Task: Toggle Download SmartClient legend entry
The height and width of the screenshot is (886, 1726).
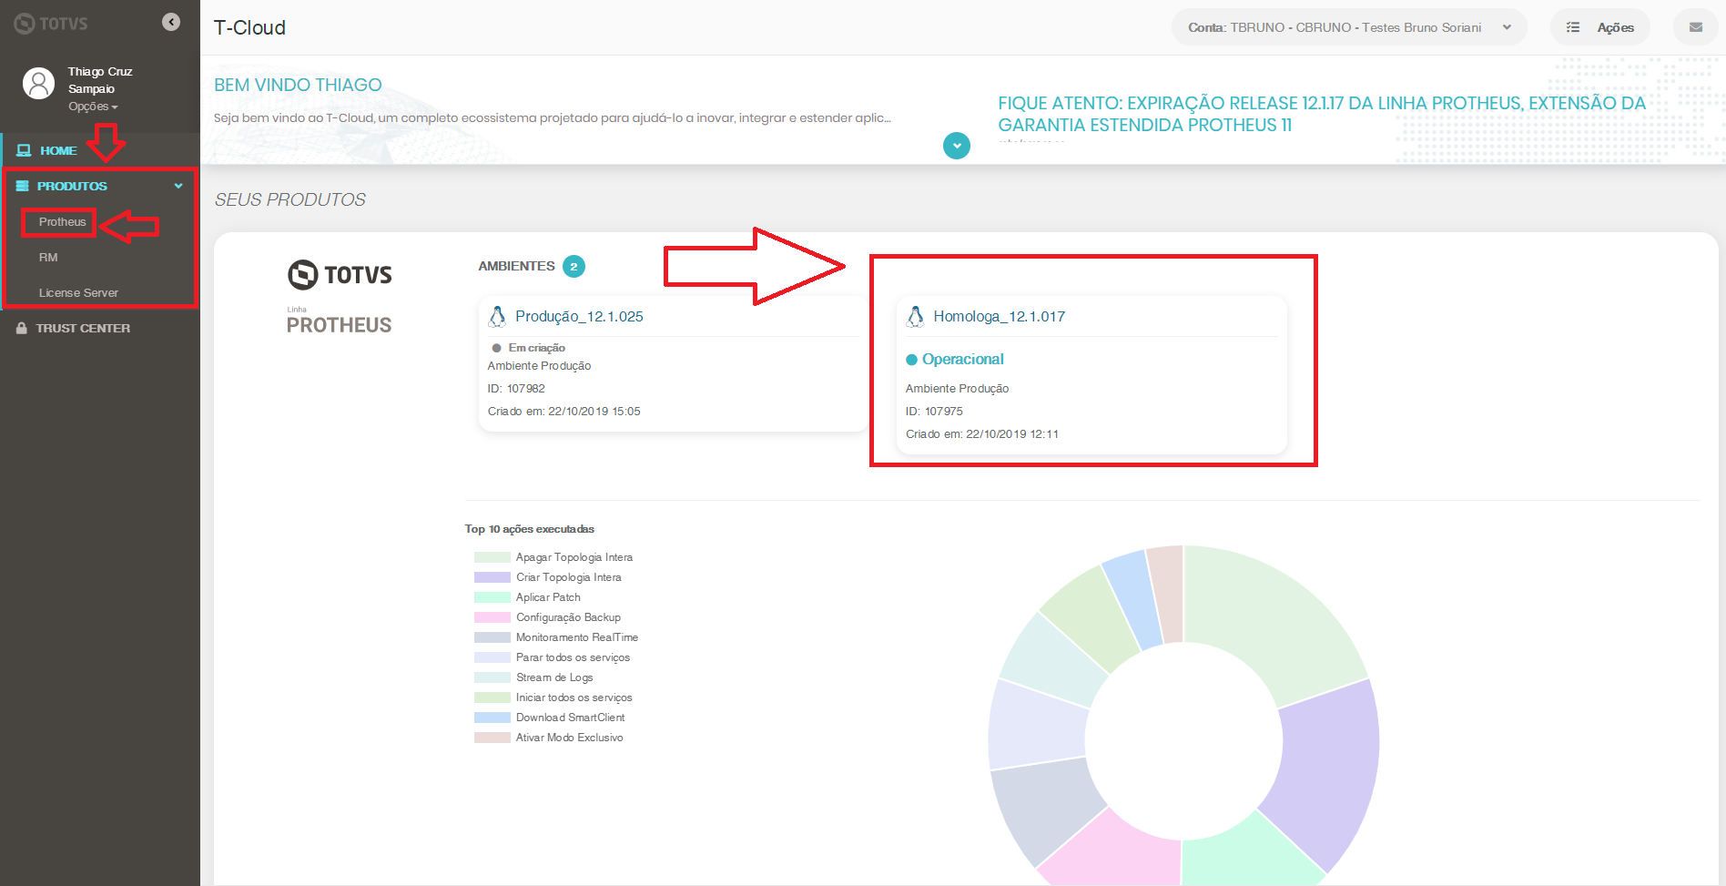Action: (x=549, y=718)
